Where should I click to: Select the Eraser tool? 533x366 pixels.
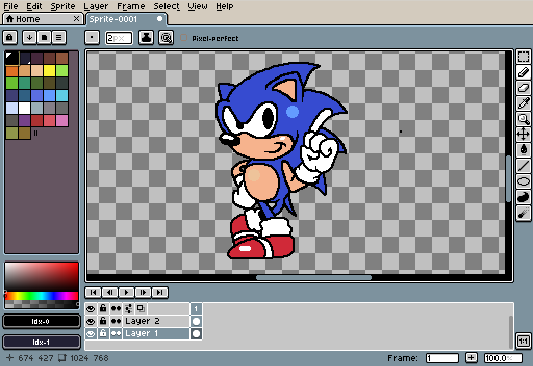tap(524, 87)
